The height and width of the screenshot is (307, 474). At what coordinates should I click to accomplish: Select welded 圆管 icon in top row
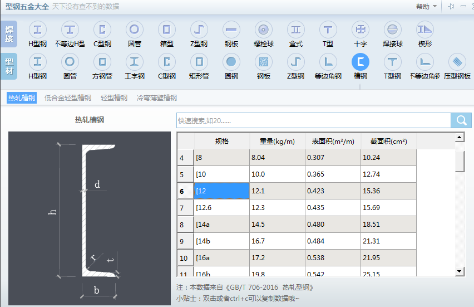(134, 30)
